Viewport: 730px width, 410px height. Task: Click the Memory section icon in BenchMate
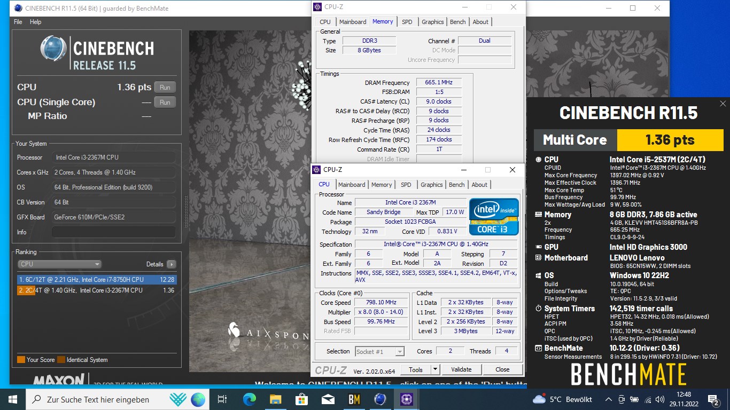[x=538, y=215]
